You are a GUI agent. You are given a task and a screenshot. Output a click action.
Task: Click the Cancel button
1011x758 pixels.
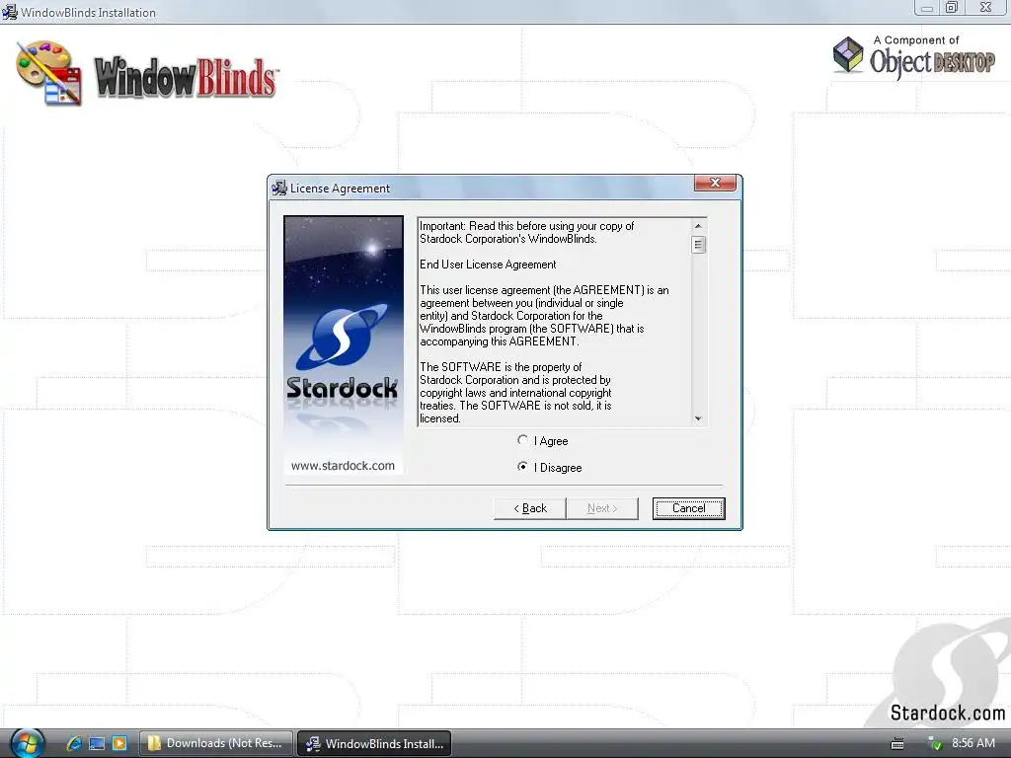pos(688,508)
